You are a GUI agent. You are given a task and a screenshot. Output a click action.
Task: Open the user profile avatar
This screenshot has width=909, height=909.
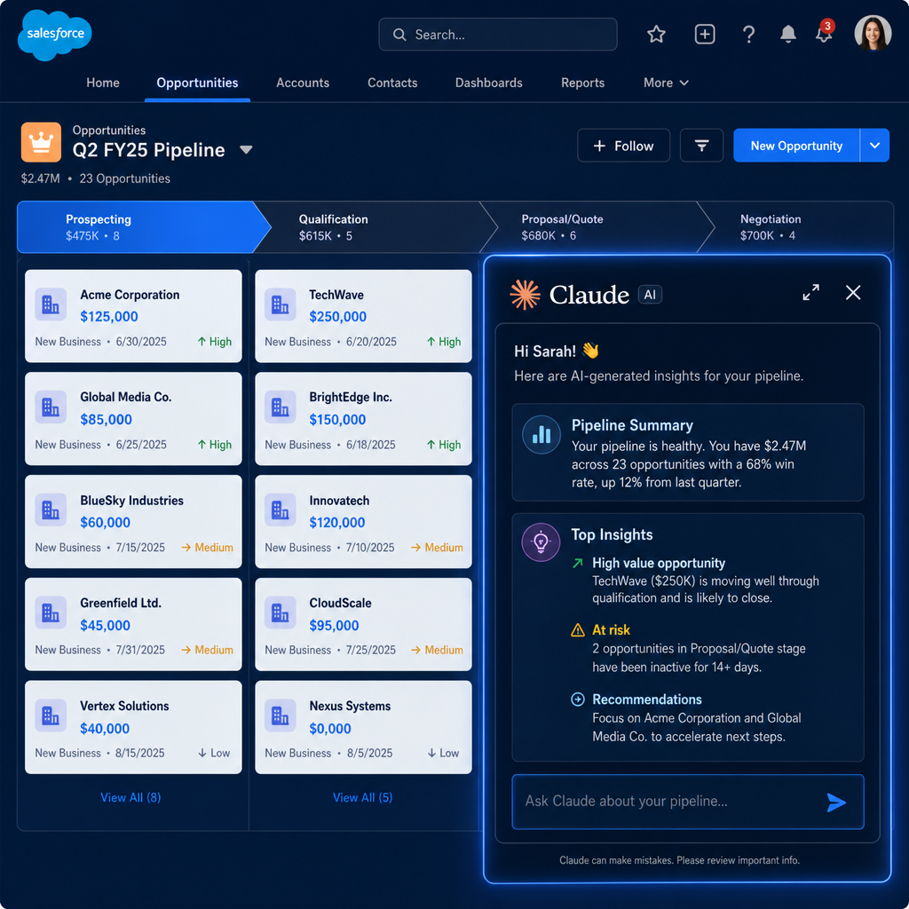tap(873, 33)
